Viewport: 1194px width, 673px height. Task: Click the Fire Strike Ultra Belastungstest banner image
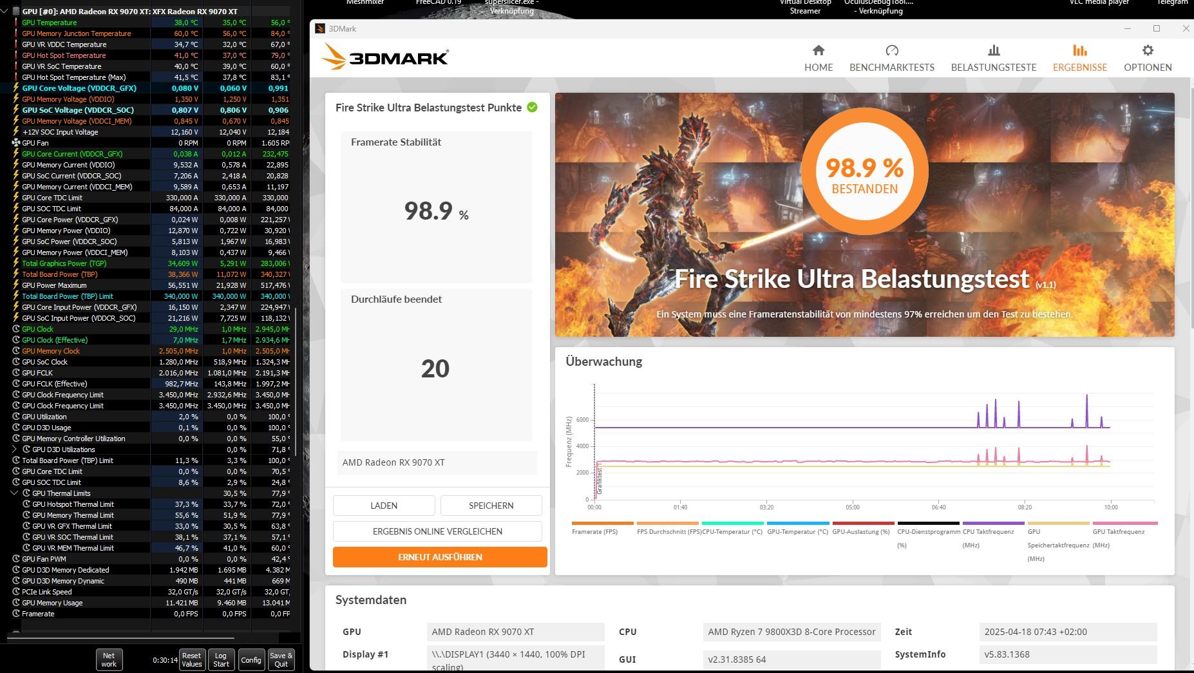[x=864, y=214]
